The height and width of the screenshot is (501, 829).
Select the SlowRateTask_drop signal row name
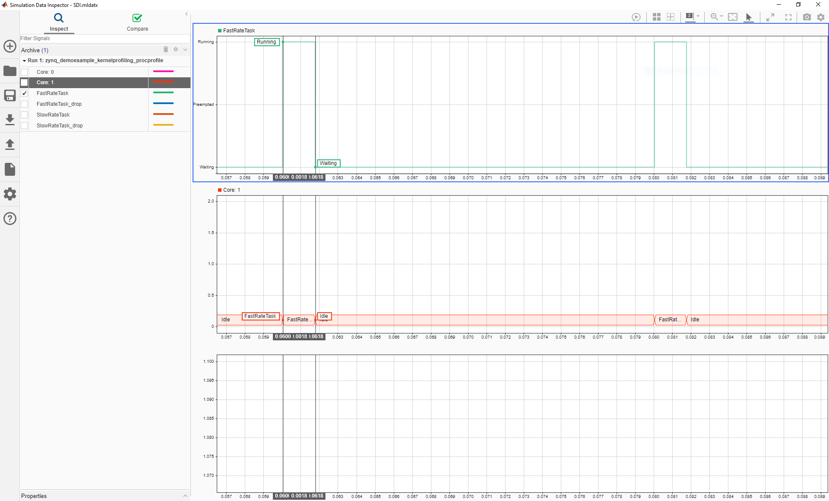coord(60,126)
